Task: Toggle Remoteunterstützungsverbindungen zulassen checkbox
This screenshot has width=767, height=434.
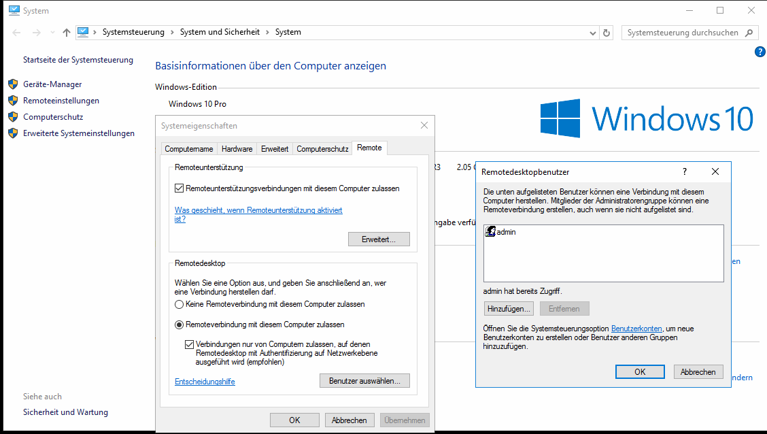Action: (x=179, y=188)
